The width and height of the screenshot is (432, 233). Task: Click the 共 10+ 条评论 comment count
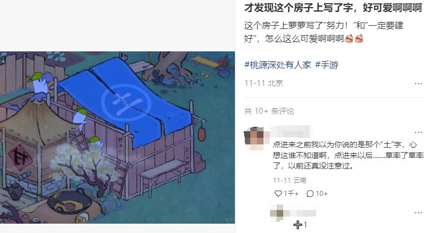pyautogui.click(x=269, y=111)
